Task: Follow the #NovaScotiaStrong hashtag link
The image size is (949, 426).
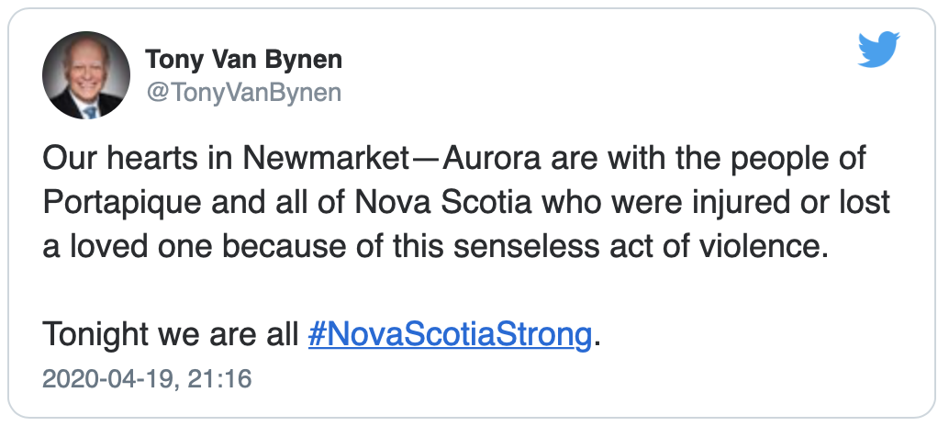Action: 450,334
